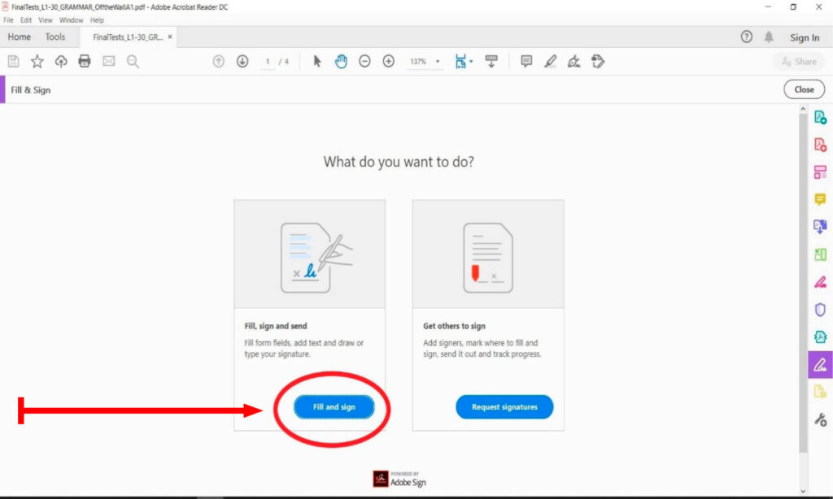This screenshot has height=499, width=833.
Task: Open the Help question mark icon
Action: point(746,37)
